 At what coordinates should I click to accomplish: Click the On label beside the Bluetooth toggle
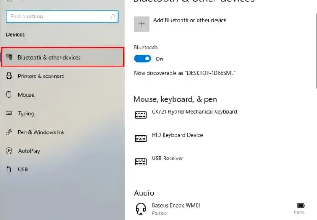pos(159,59)
